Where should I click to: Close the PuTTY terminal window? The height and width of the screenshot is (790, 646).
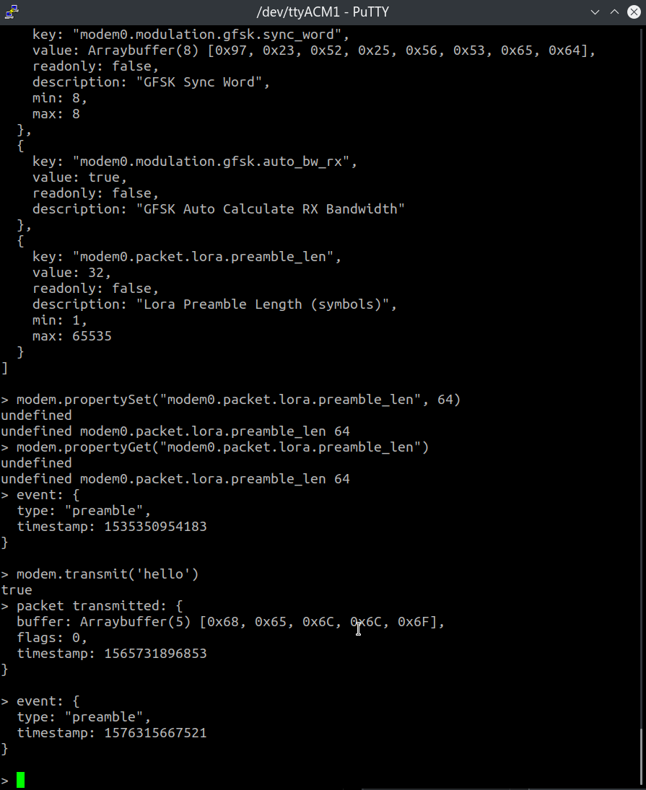pos(634,12)
